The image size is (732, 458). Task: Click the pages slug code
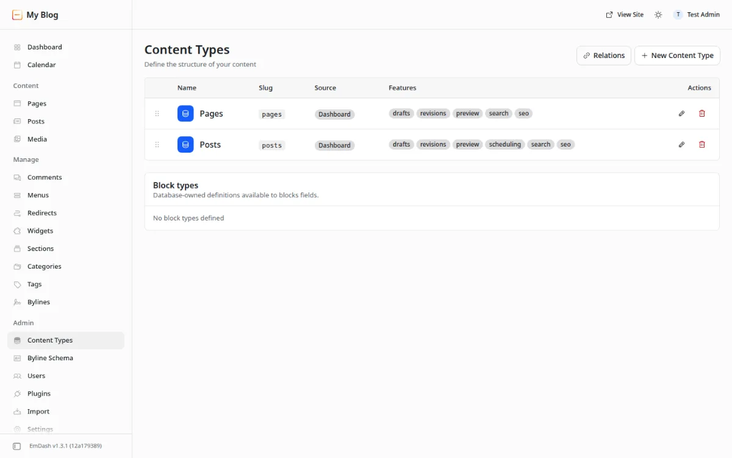tap(271, 114)
